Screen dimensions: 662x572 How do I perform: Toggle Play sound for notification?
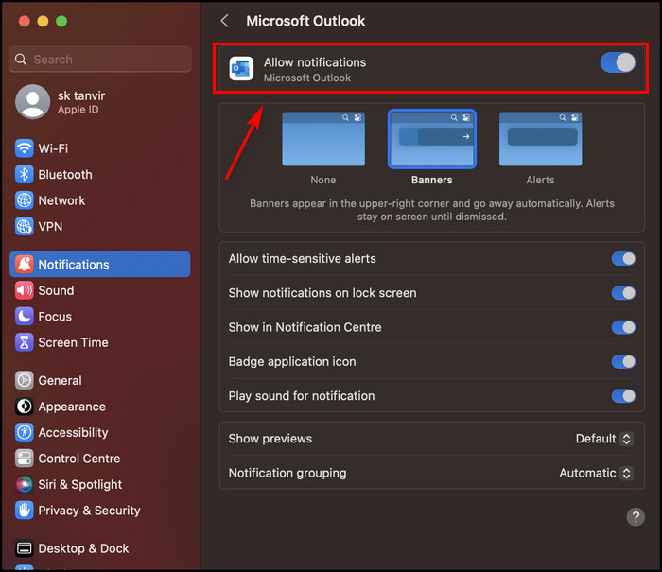pos(623,396)
